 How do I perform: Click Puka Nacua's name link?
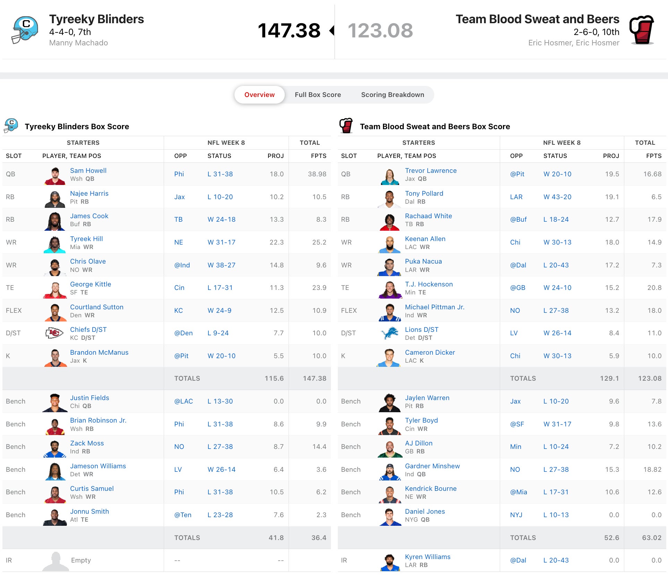coord(423,262)
